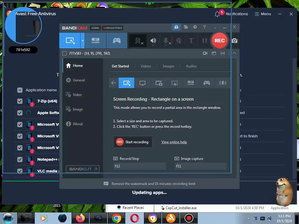
Task: Uncheck 7-Zip (x64) checkbox
Action: pyautogui.click(x=20, y=101)
